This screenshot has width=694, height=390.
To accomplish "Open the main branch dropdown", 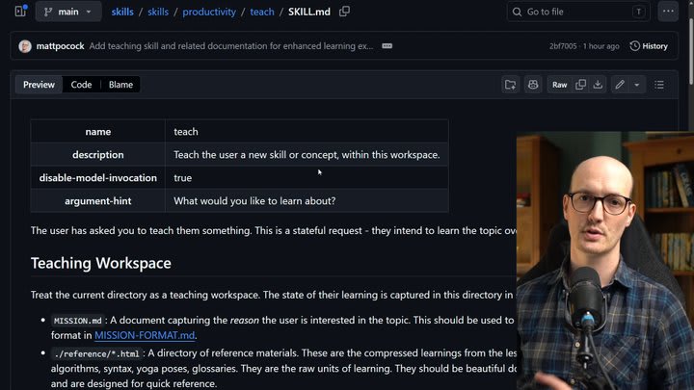I will tap(68, 12).
